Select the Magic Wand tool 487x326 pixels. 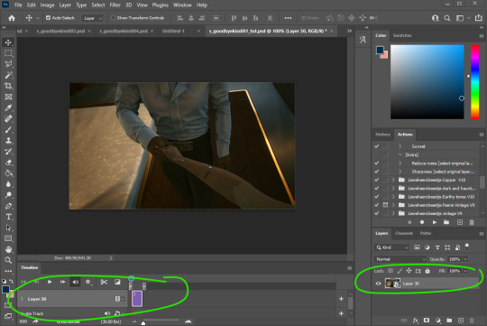[x=8, y=75]
